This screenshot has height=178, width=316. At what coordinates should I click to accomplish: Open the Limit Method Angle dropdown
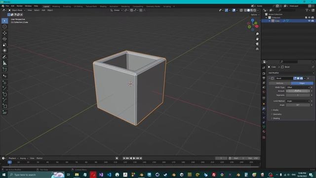(298, 101)
